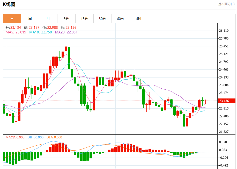This screenshot has width=237, height=169.
Task: Switch to the 4时 chart tab
Action: (x=139, y=19)
